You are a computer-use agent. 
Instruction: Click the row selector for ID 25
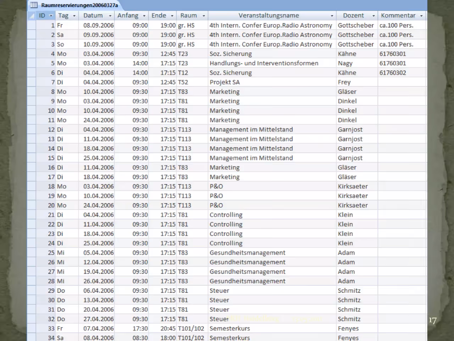tap(32, 253)
